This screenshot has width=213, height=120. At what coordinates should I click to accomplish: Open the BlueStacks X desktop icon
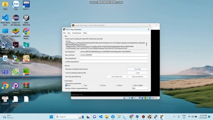click(16, 33)
